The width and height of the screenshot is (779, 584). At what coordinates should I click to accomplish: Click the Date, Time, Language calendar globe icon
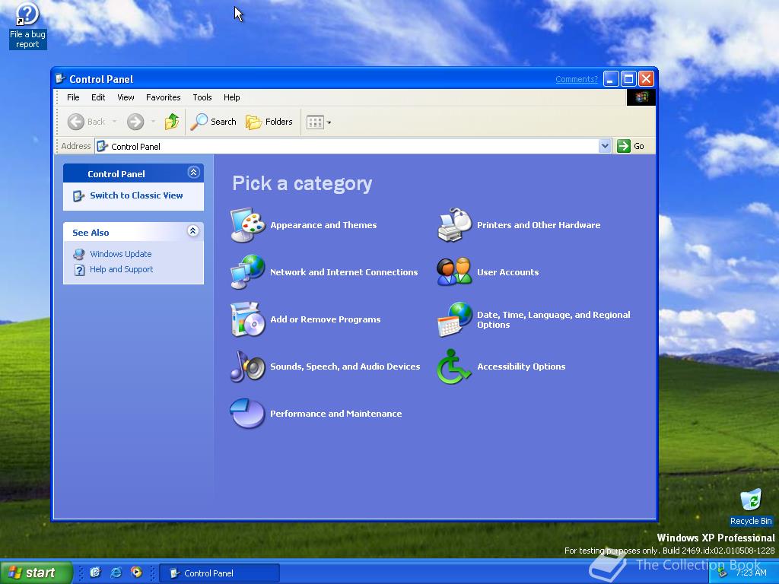(x=455, y=319)
